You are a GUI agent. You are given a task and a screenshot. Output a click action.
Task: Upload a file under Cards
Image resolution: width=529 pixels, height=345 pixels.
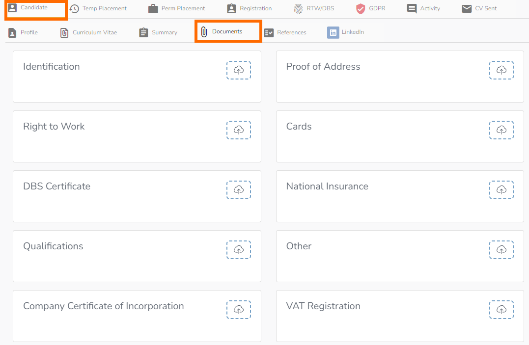point(501,130)
